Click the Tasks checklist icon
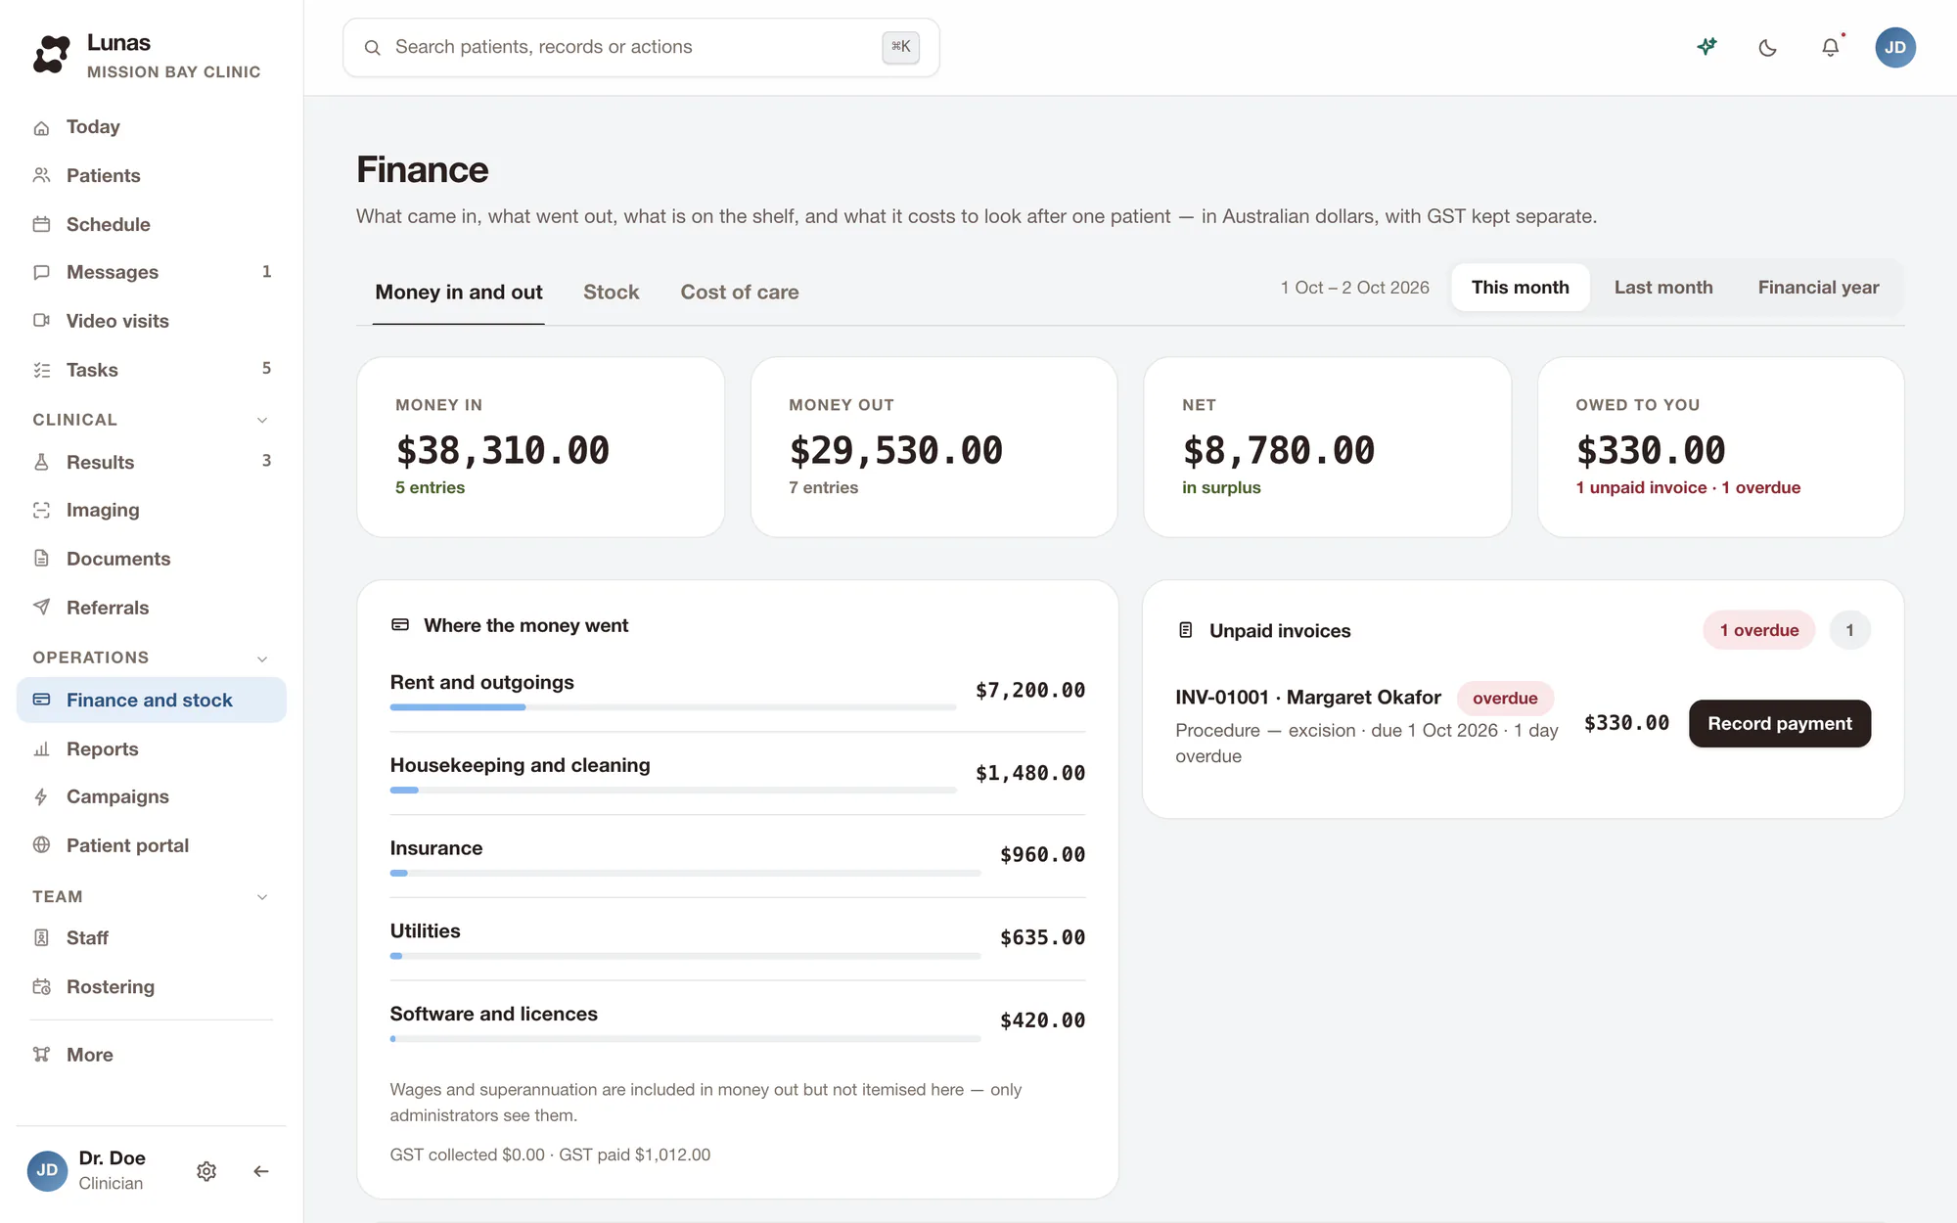 point(41,370)
